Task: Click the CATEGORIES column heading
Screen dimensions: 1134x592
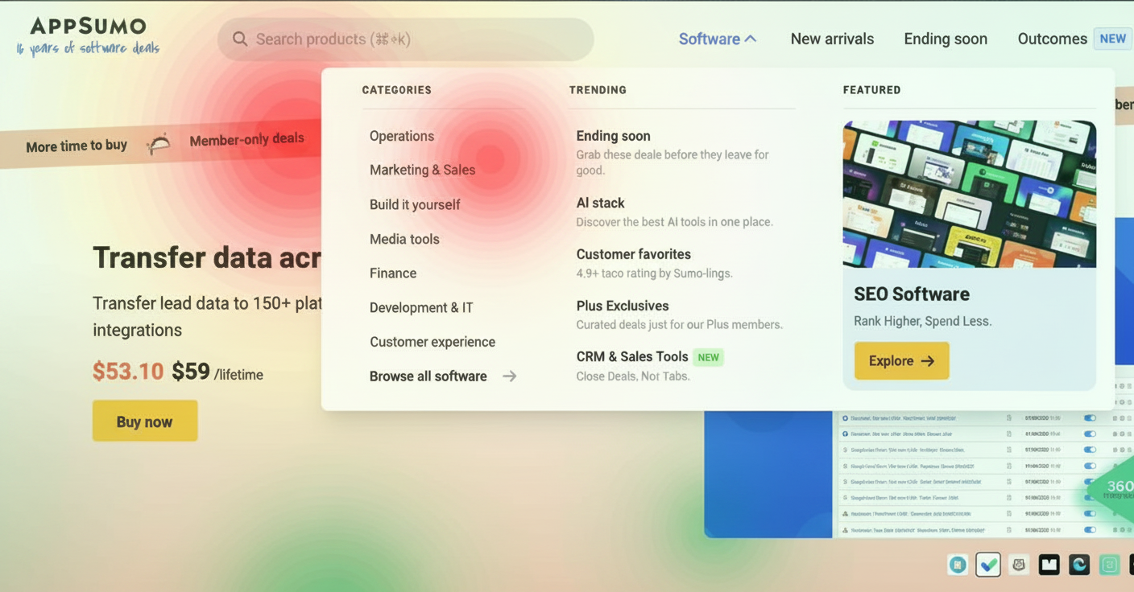Action: click(x=396, y=90)
